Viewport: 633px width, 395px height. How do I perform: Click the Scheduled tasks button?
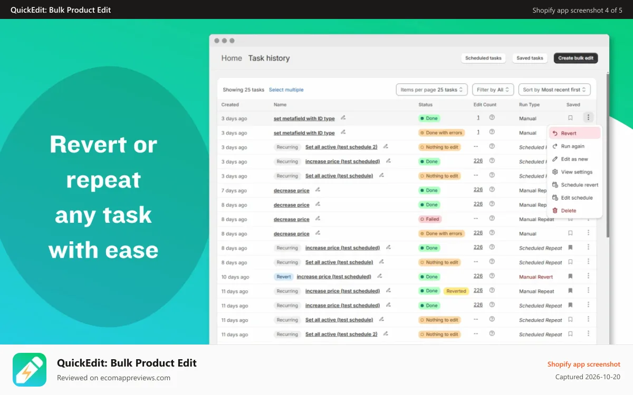coord(483,58)
